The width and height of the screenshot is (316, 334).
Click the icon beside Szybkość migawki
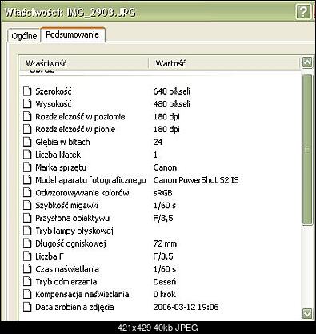(x=27, y=205)
